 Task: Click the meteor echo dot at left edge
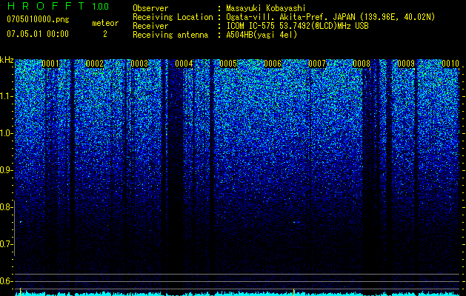21,222
